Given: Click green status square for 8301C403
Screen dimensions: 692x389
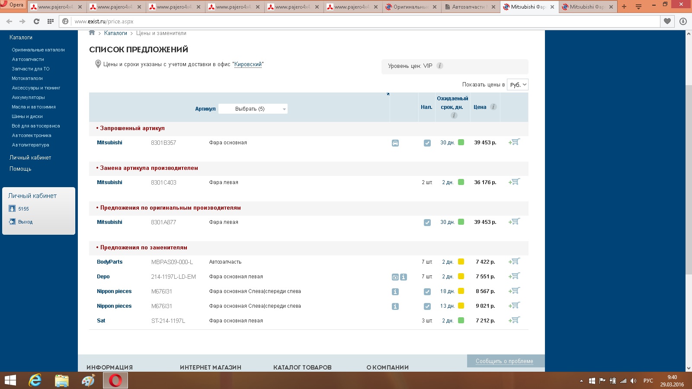Looking at the screenshot, I should pyautogui.click(x=461, y=182).
